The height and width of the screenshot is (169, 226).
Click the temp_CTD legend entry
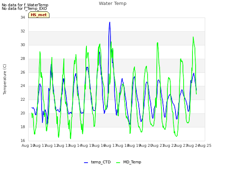[97, 162]
